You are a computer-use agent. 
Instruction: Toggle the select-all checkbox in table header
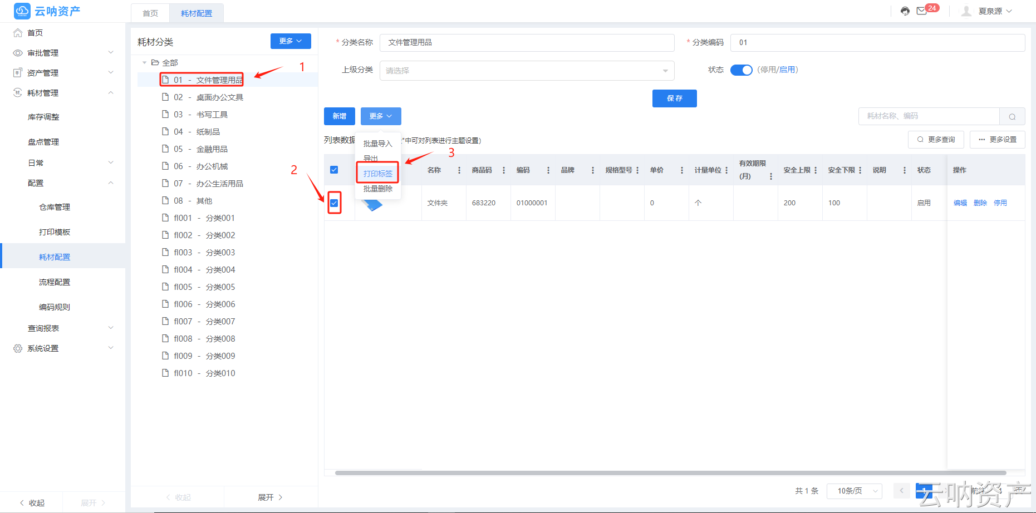tap(334, 170)
